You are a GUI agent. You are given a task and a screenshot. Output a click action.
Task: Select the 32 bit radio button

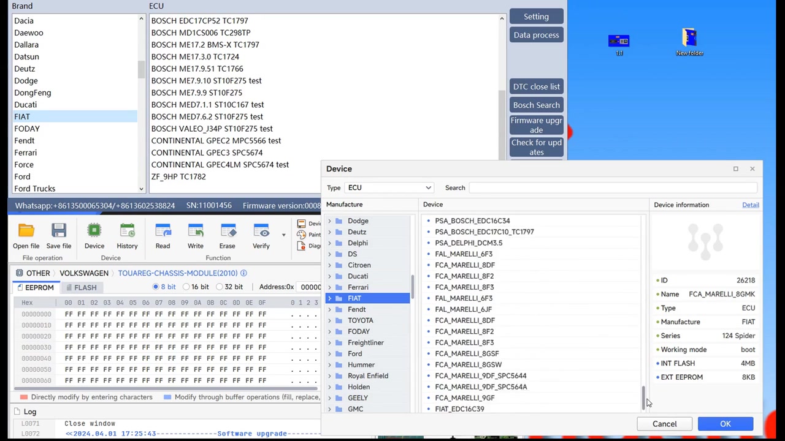click(219, 287)
